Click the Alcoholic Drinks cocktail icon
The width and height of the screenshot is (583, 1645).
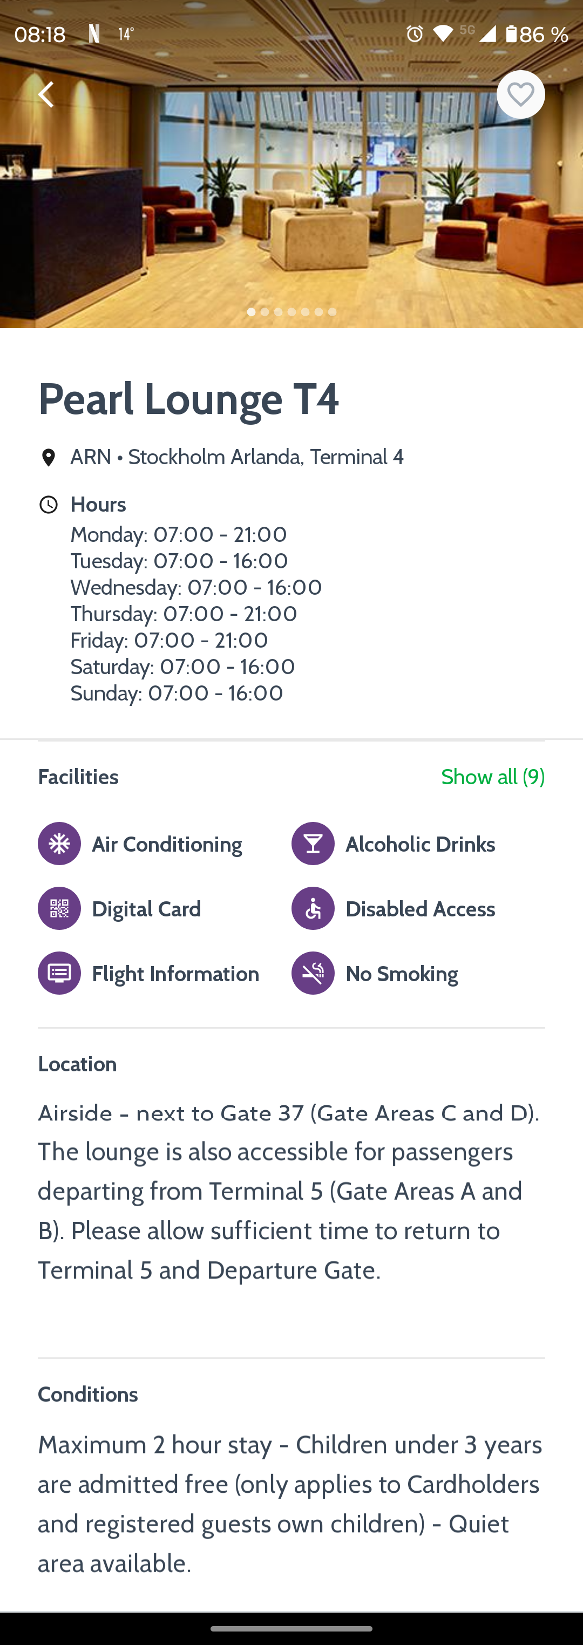(313, 844)
